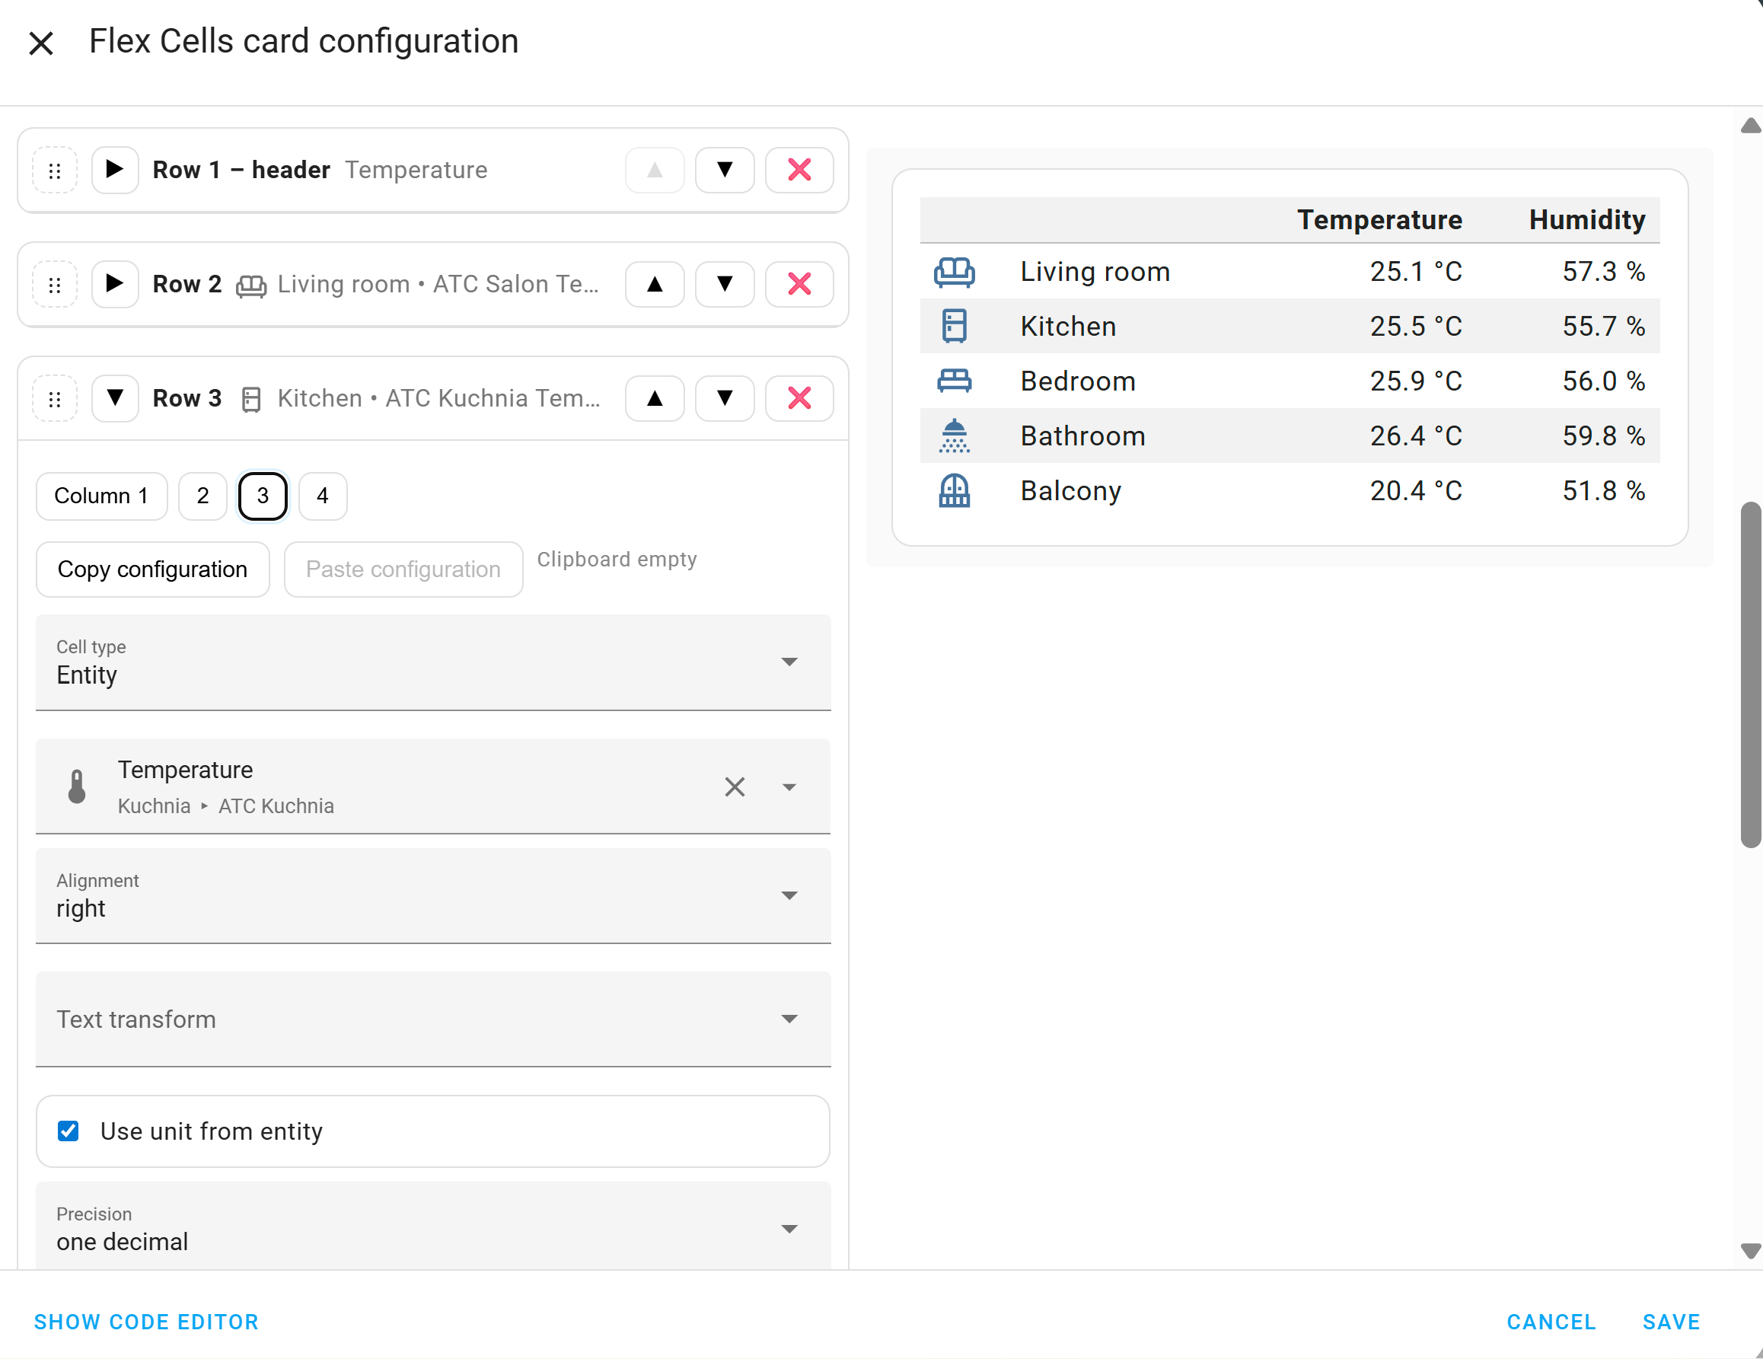The image size is (1763, 1359).
Task: Click Copy configuration button
Action: tap(152, 569)
